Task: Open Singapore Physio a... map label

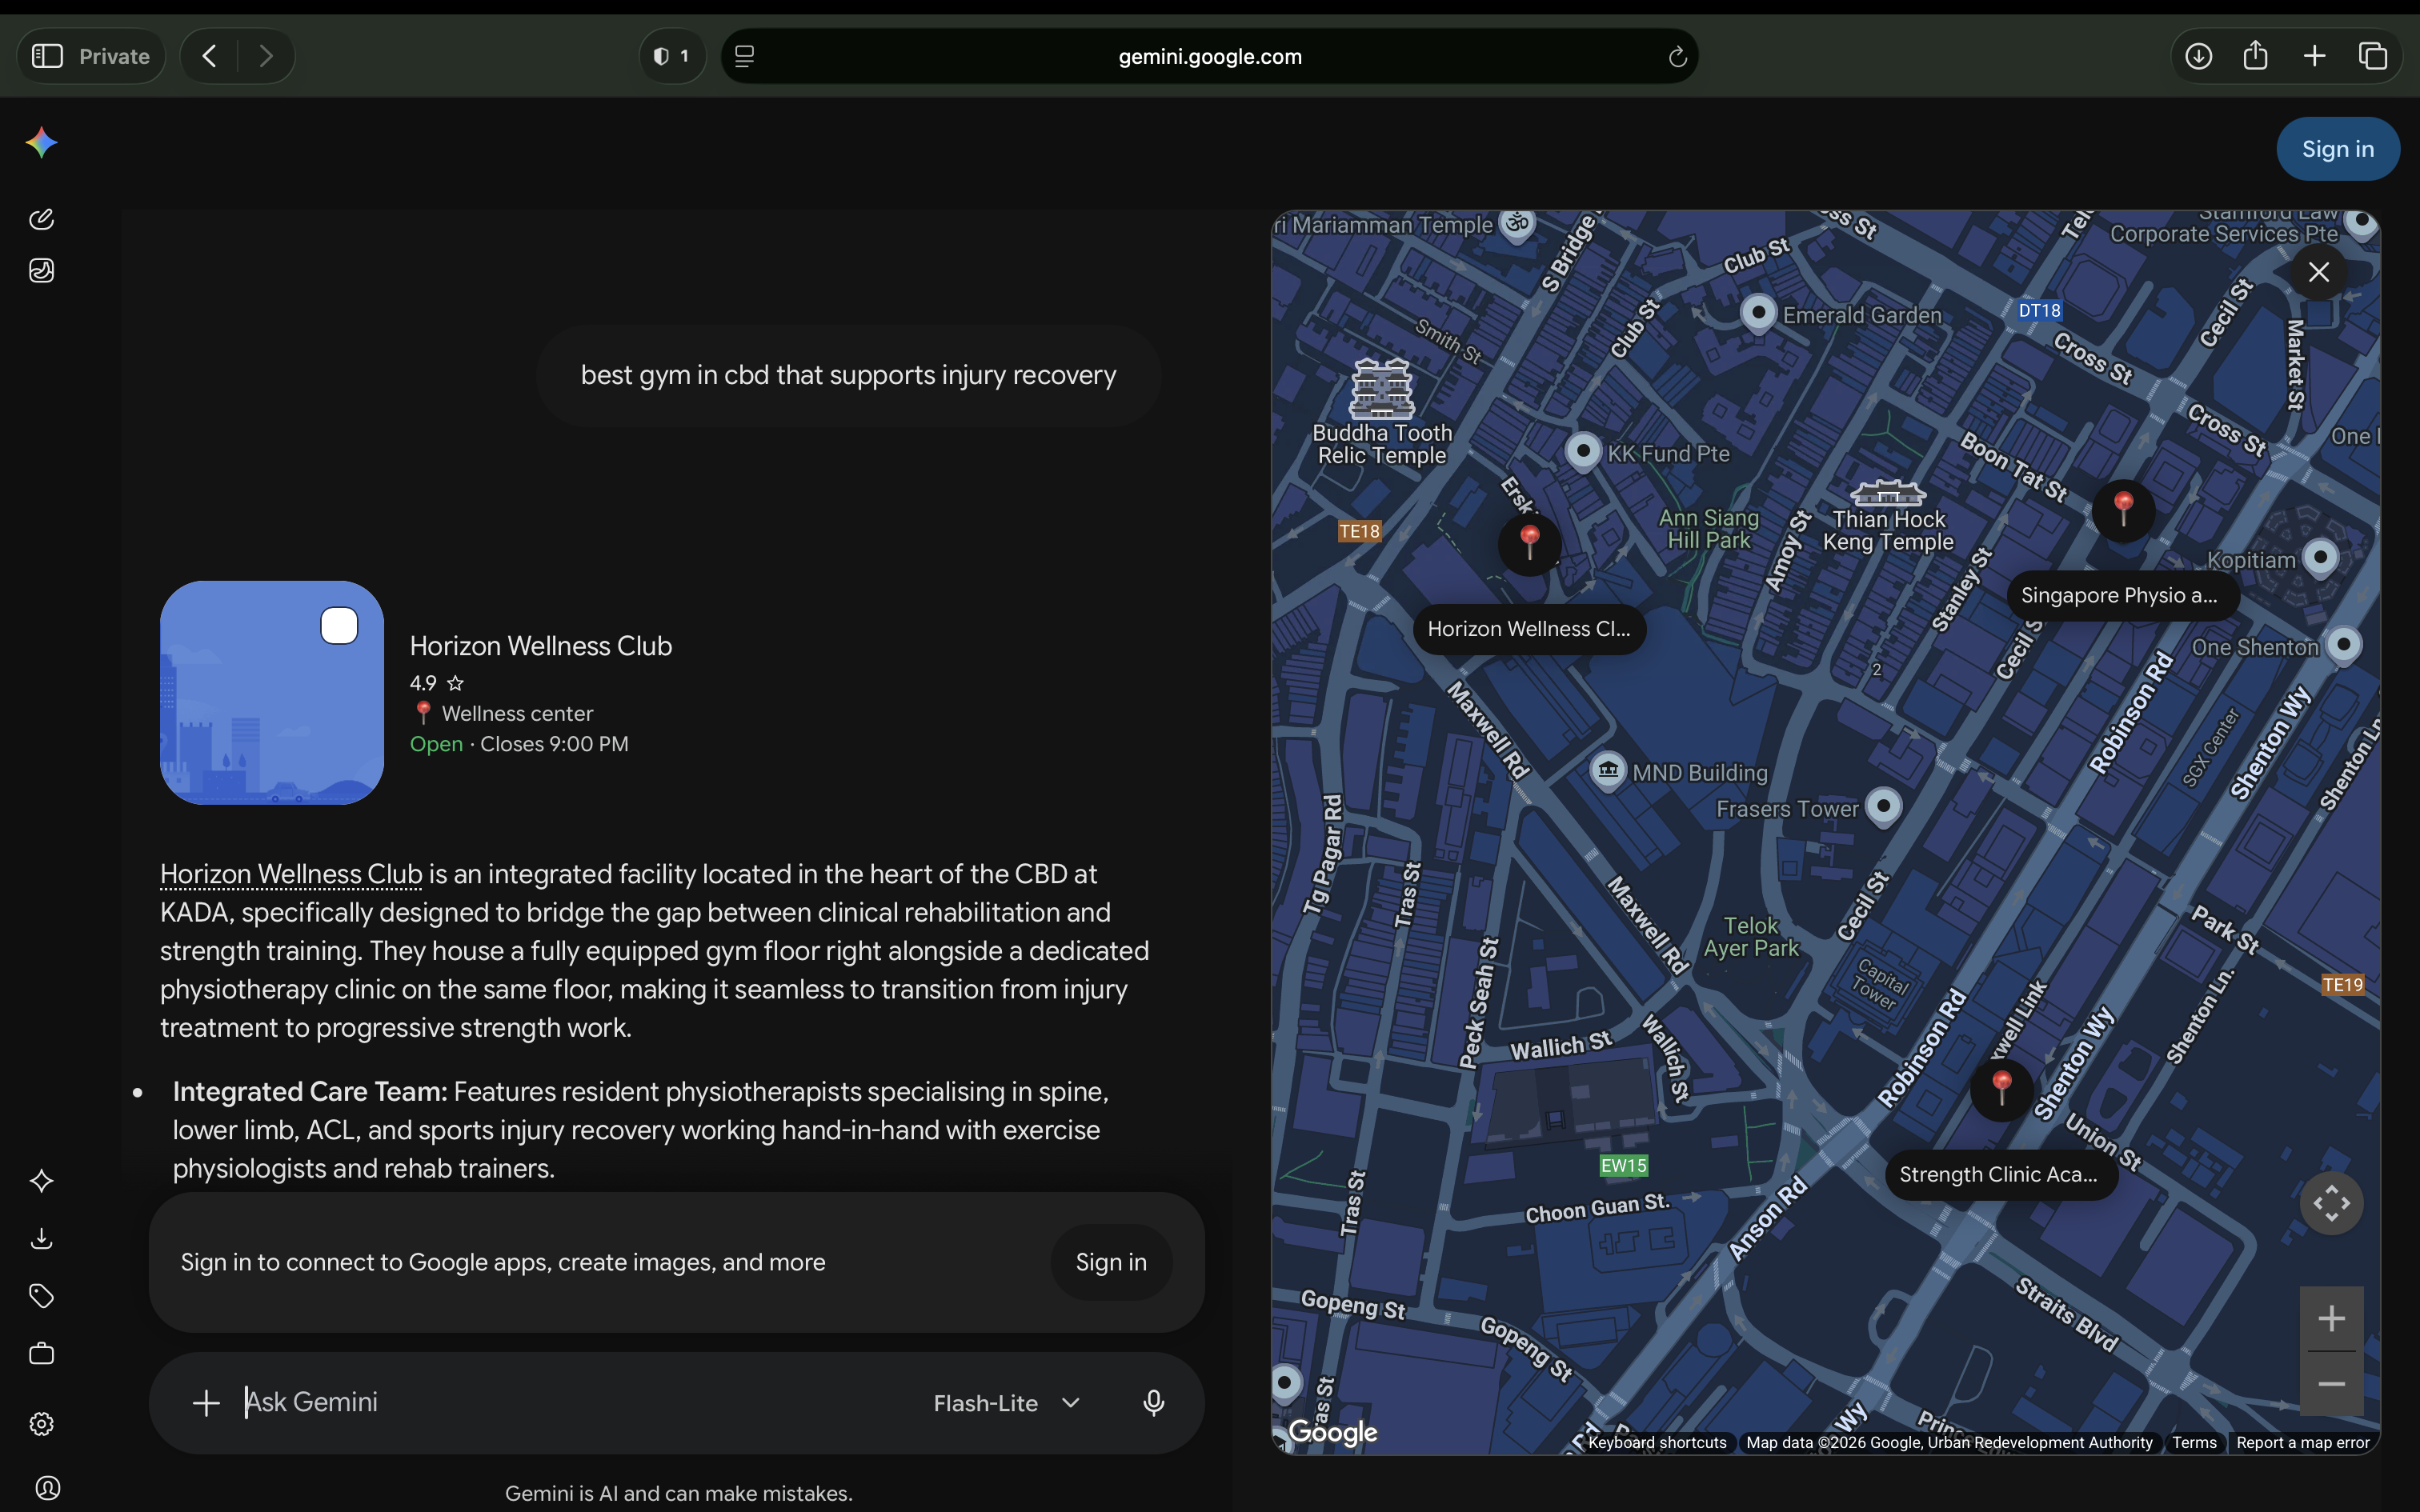Action: pos(2122,596)
